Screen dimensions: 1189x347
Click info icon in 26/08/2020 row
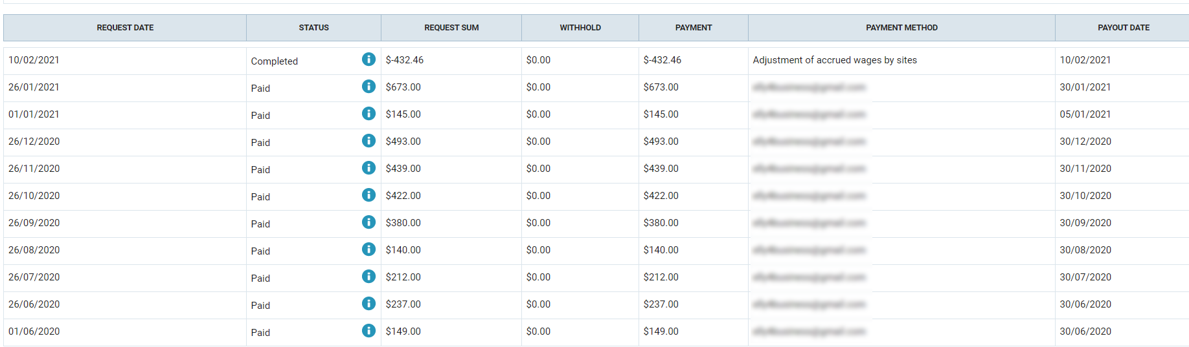click(x=368, y=249)
